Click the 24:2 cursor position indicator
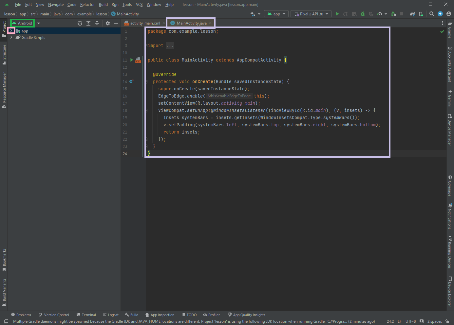 pos(390,321)
